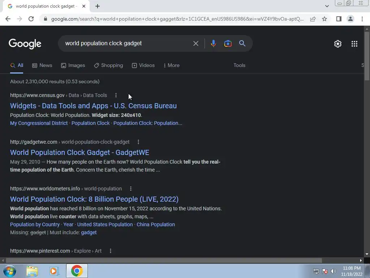
Task: Open the gadgetwe.com result options menu
Action: click(x=138, y=142)
